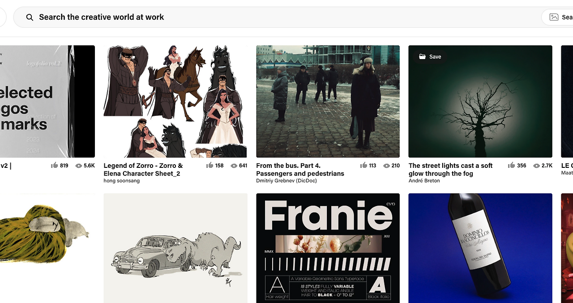This screenshot has height=303, width=573.
Task: Open 'The street lights cast a soft glow' title
Action: (x=451, y=170)
